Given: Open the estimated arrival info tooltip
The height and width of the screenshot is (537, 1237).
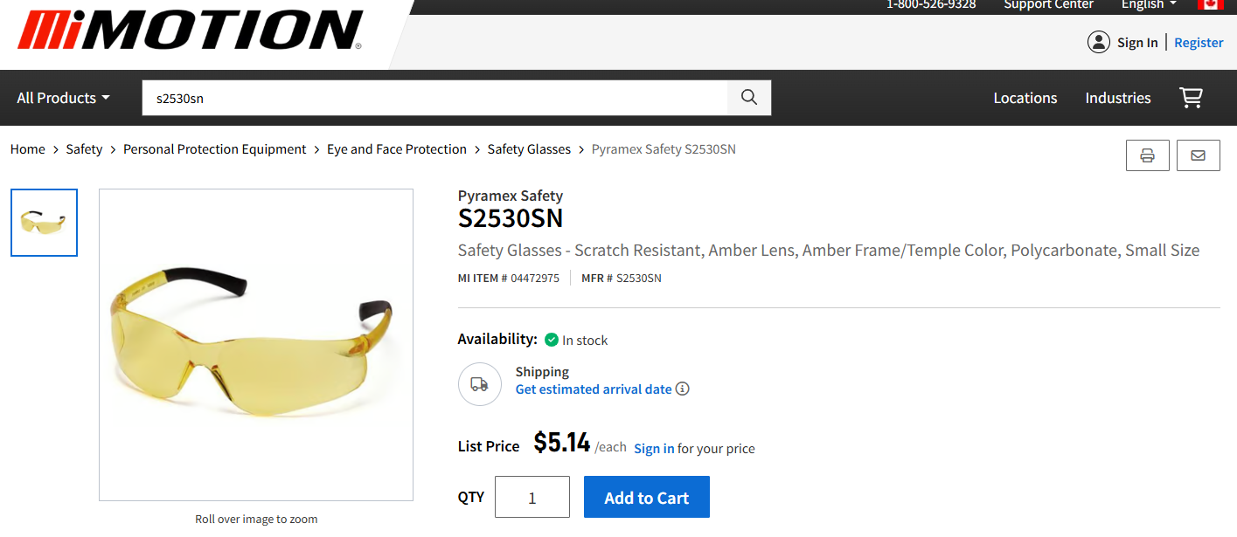Looking at the screenshot, I should [x=682, y=389].
